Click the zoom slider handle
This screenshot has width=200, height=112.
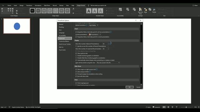tap(186, 107)
